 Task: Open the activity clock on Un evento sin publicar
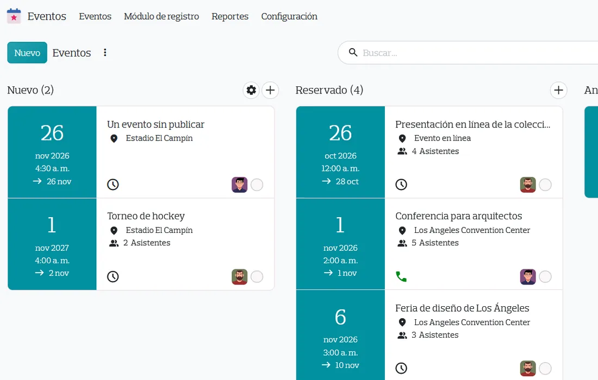click(x=113, y=185)
